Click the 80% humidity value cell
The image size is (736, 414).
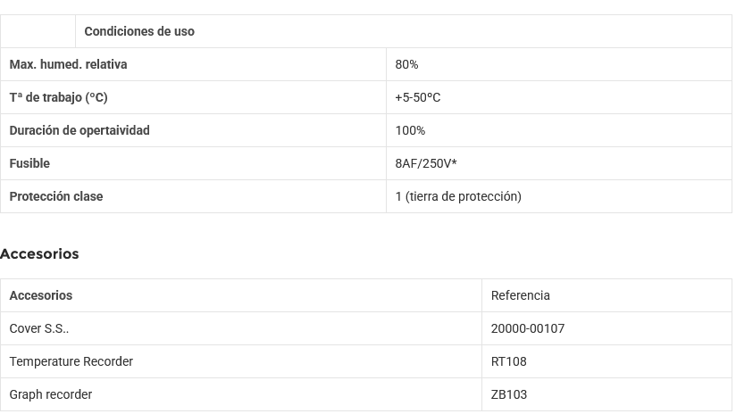pos(406,64)
